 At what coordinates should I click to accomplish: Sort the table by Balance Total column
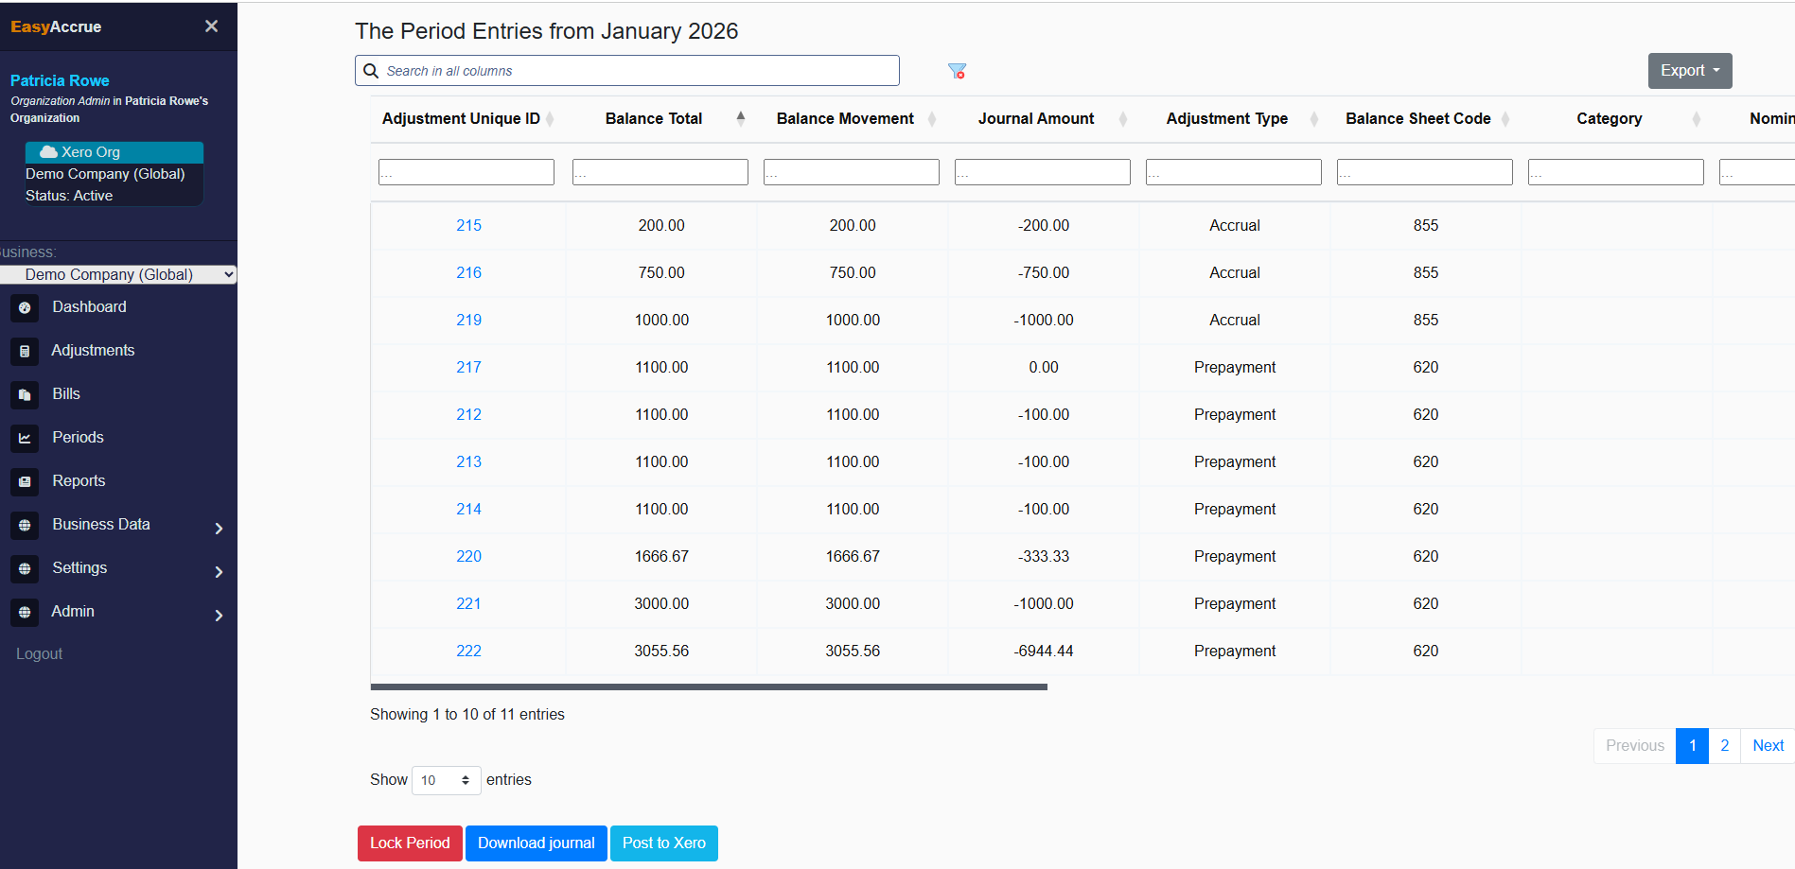740,117
